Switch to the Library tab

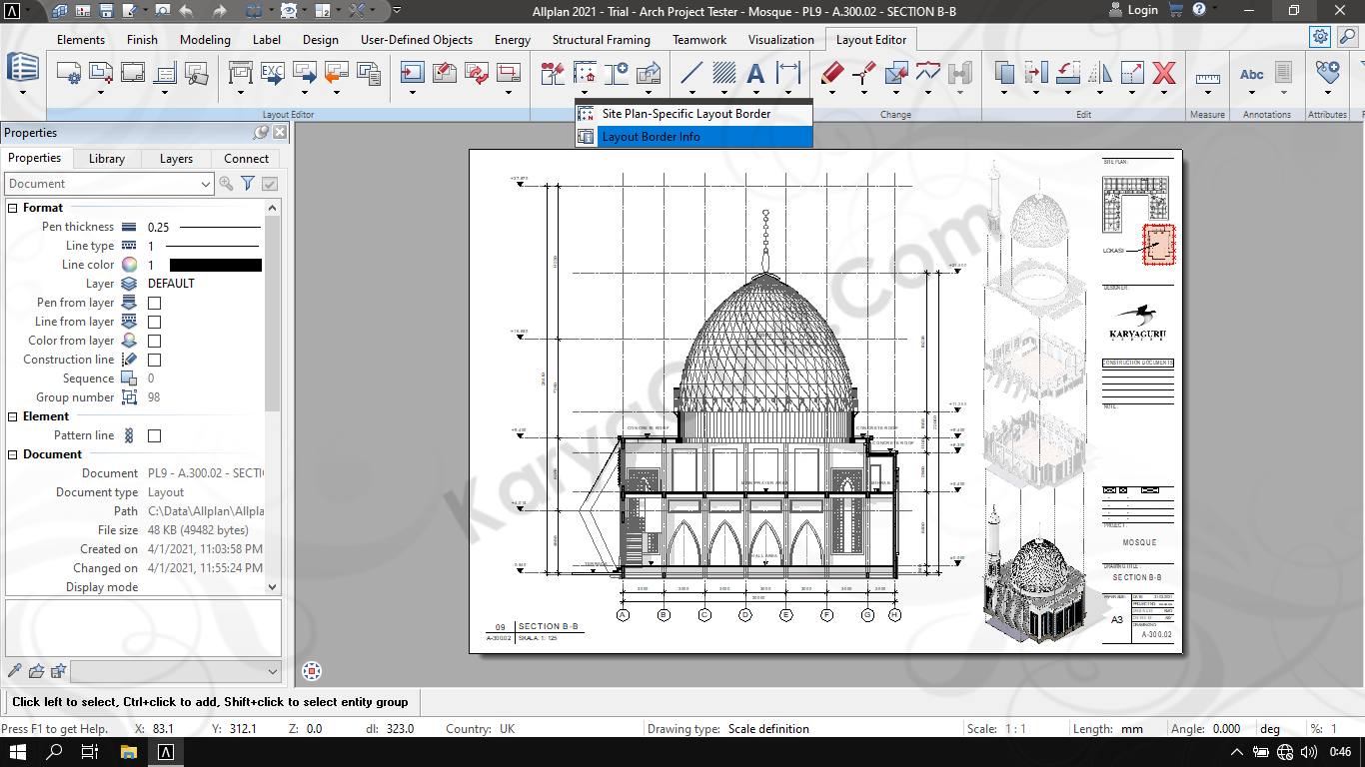click(107, 159)
